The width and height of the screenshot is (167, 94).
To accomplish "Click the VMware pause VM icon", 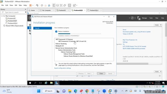I will click(31, 5).
